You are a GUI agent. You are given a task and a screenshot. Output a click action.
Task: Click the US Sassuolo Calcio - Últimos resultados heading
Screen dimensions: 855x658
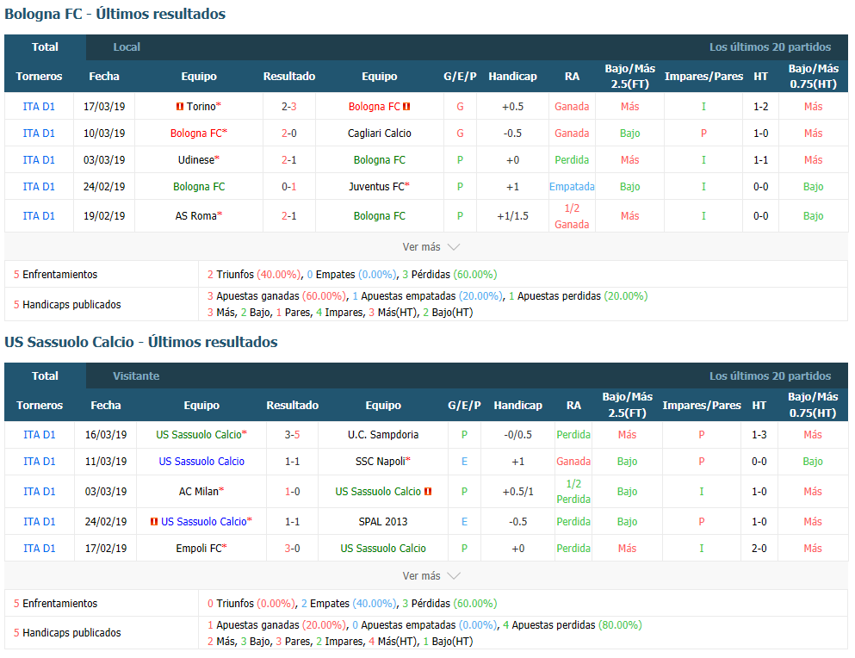pos(141,342)
